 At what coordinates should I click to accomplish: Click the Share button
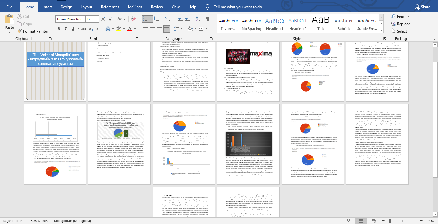click(x=422, y=7)
